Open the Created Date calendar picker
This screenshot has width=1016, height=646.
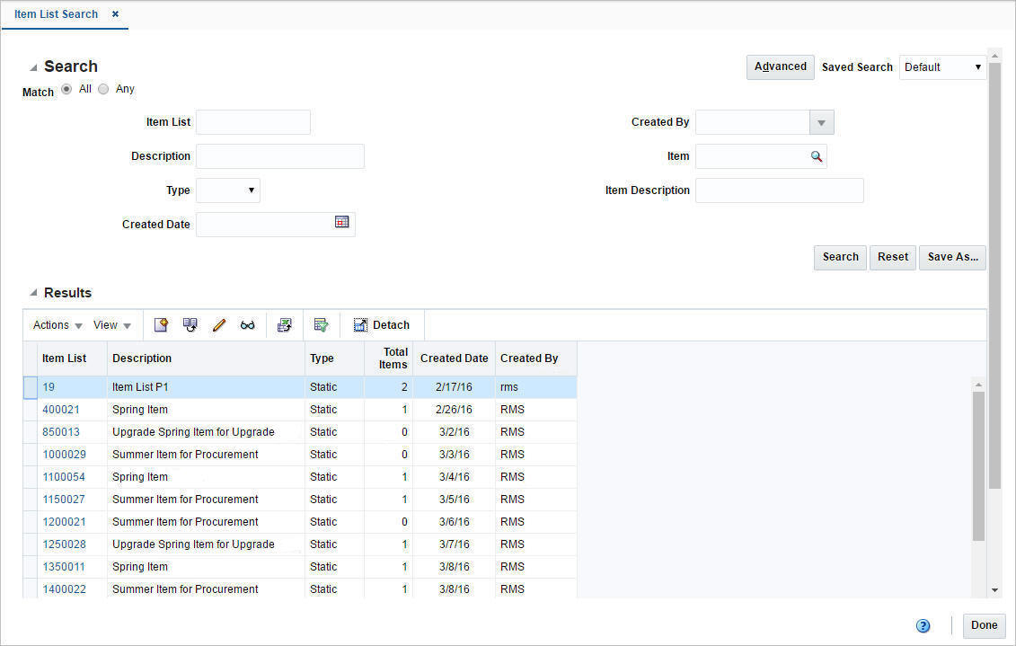(x=342, y=222)
